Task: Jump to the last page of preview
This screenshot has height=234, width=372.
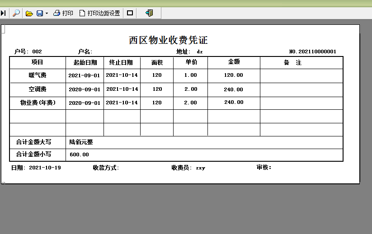Action: (x=3, y=13)
